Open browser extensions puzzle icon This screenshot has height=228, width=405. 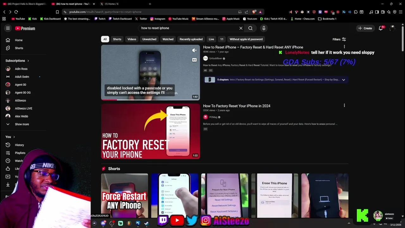click(x=356, y=12)
